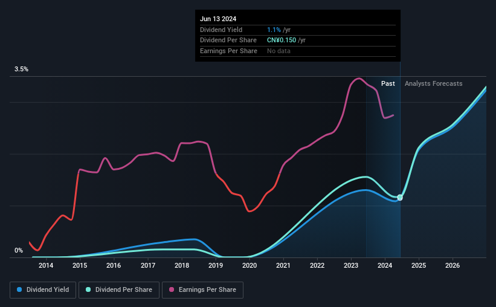Viewport: 496px width, 307px height.
Task: Toggle the Earnings Per Share legend button
Action: [202, 290]
